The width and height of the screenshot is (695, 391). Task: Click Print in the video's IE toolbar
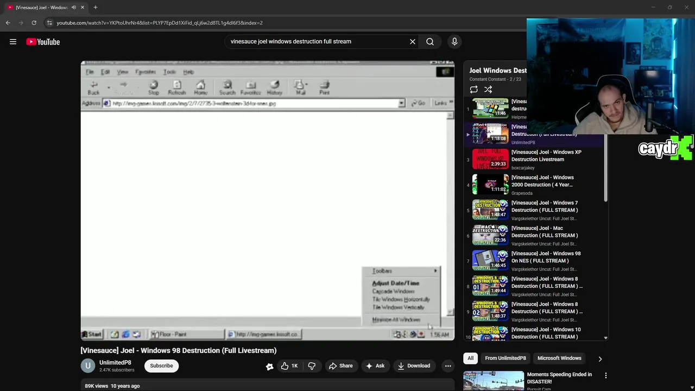[x=325, y=87]
